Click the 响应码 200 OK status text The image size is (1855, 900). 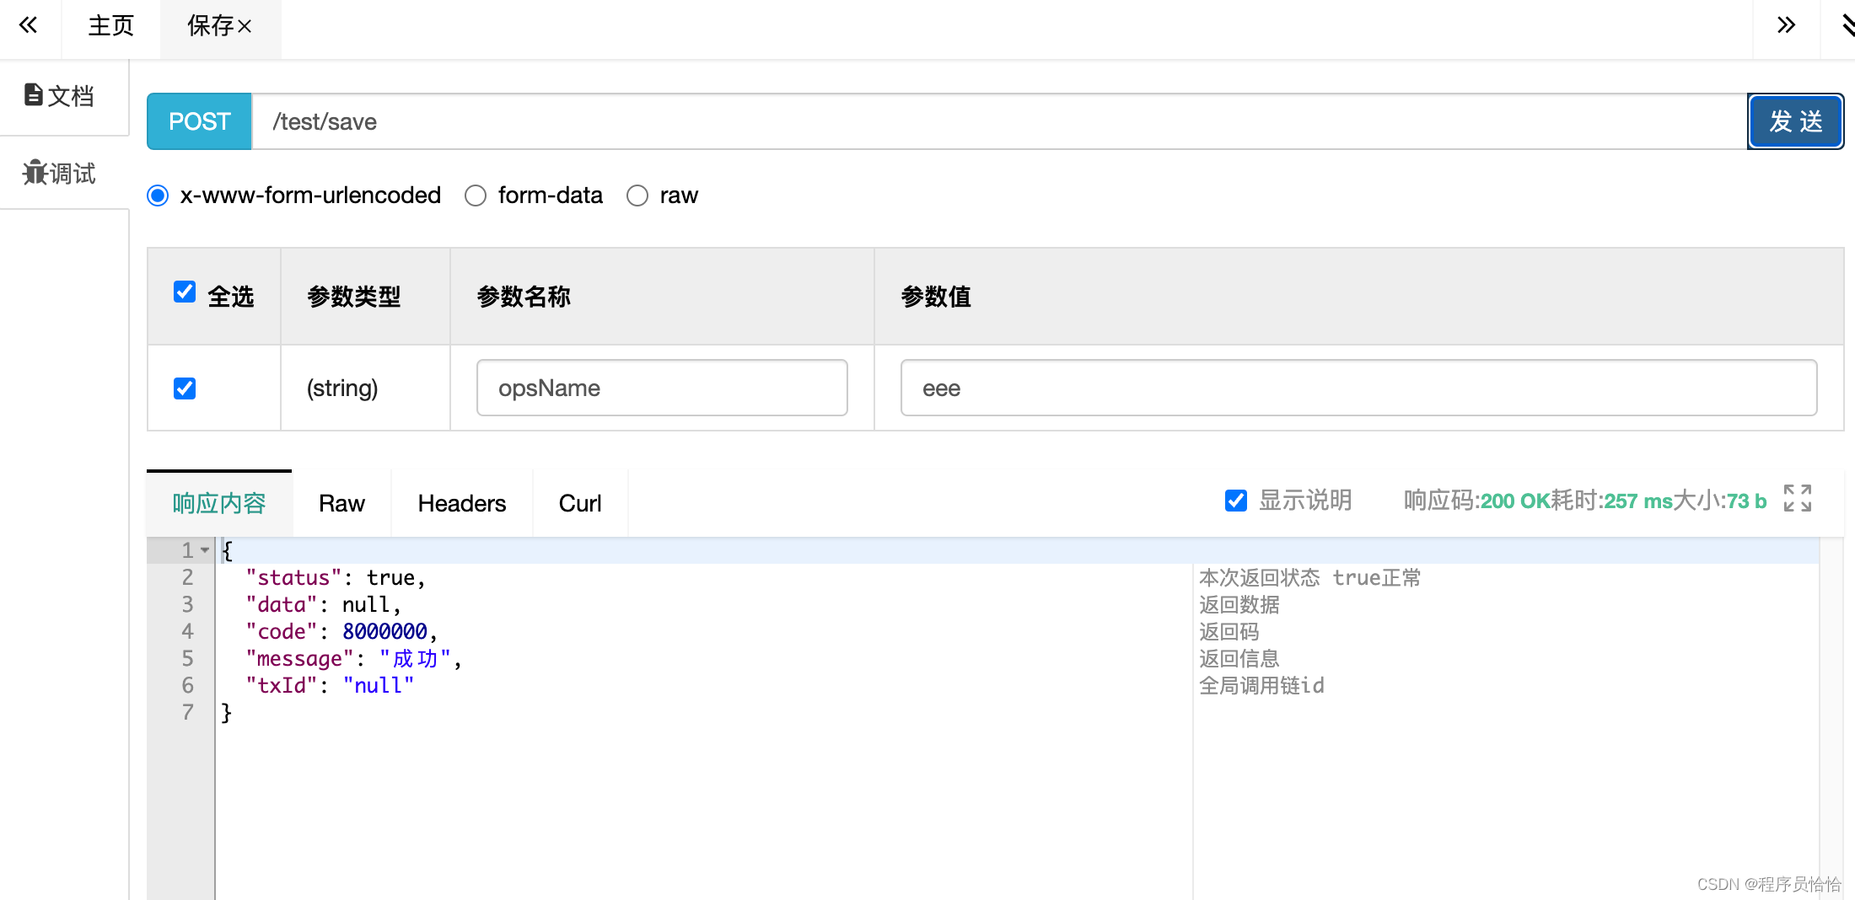(1477, 501)
